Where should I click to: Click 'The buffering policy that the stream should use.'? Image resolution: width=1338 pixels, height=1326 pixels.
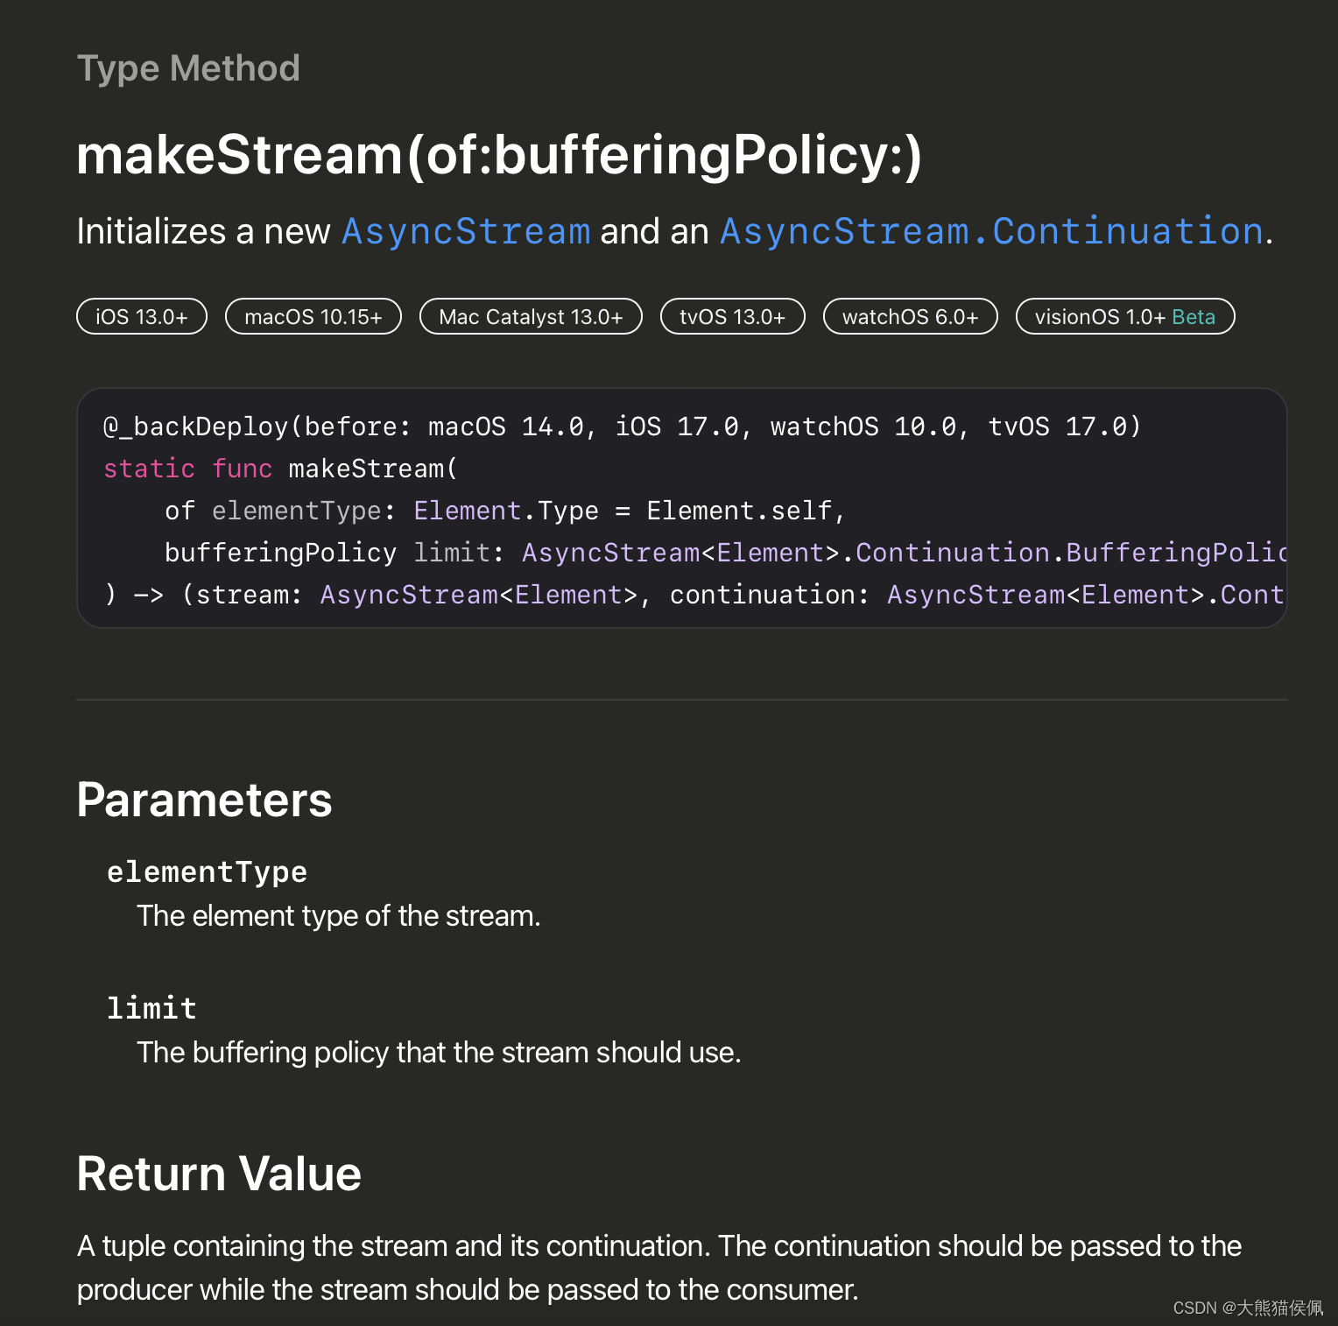pos(439,1053)
